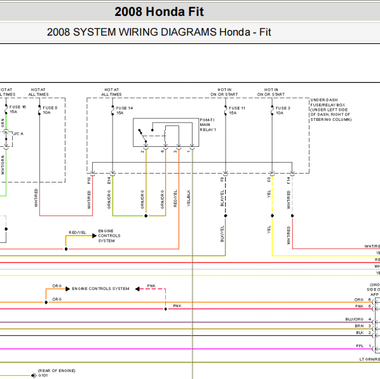Select the FUSE 3 10A label

[x=283, y=111]
